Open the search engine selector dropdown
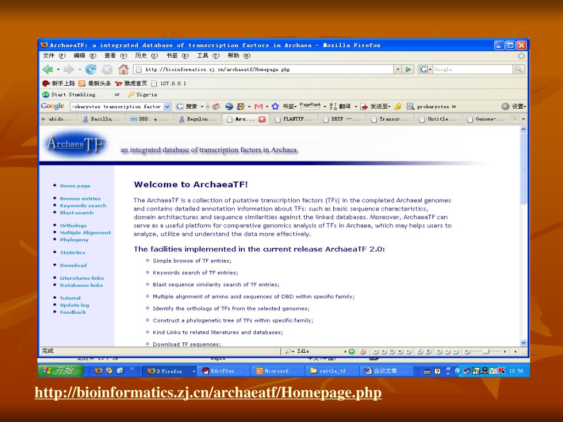Viewport: 563px width, 422px height. (425, 69)
